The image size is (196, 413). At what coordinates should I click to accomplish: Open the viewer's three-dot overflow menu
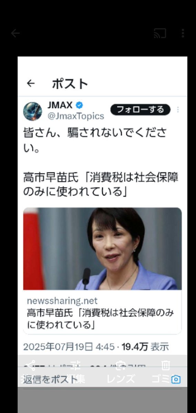pos(183,33)
